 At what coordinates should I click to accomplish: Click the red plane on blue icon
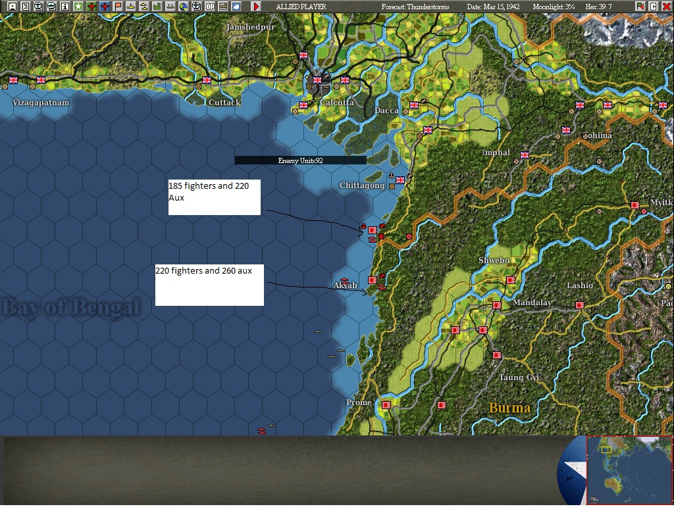tap(105, 6)
